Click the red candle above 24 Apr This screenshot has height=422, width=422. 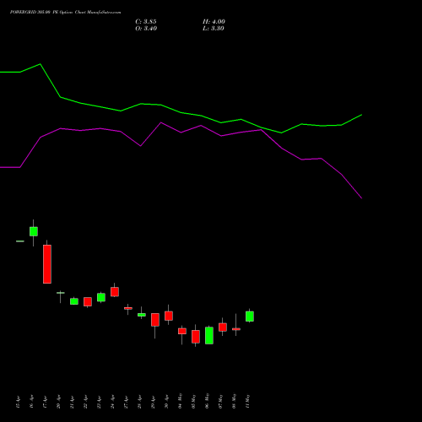coord(115,292)
